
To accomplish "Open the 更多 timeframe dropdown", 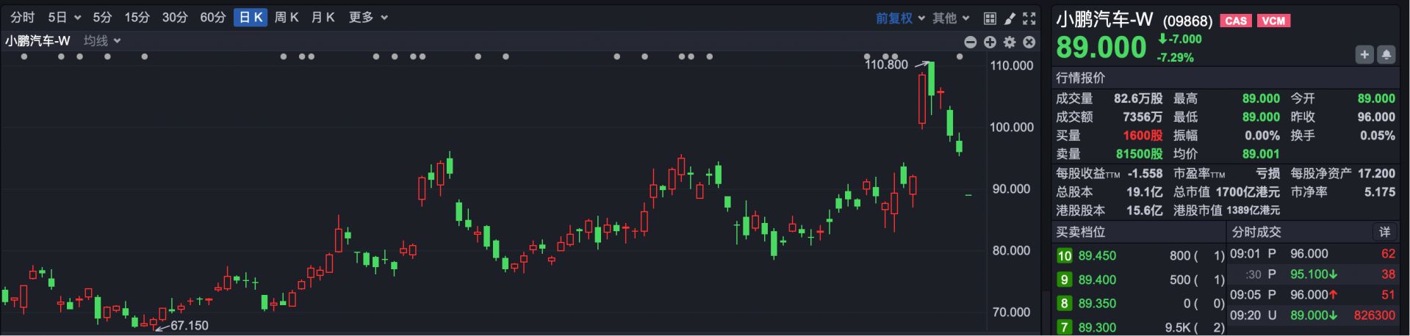I will tap(368, 18).
